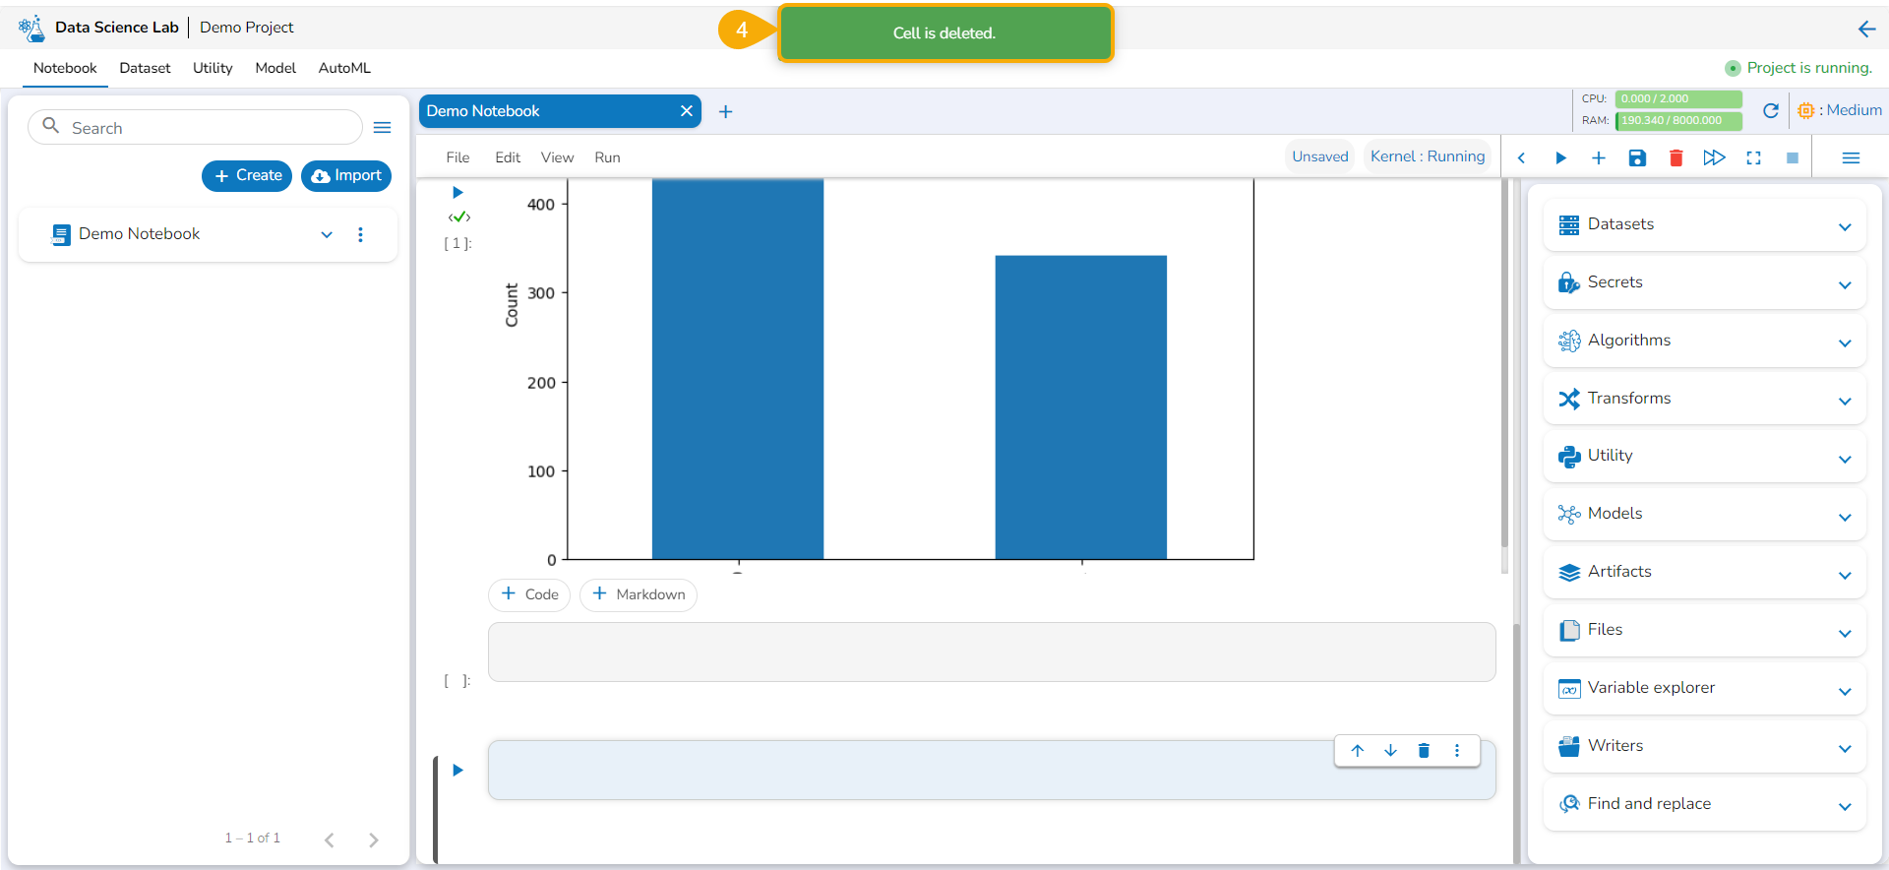1889x870 pixels.
Task: Open the Run menu
Action: (607, 157)
